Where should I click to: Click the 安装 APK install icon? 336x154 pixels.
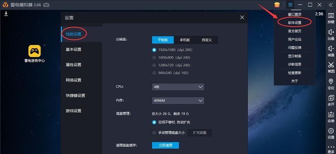331,117
